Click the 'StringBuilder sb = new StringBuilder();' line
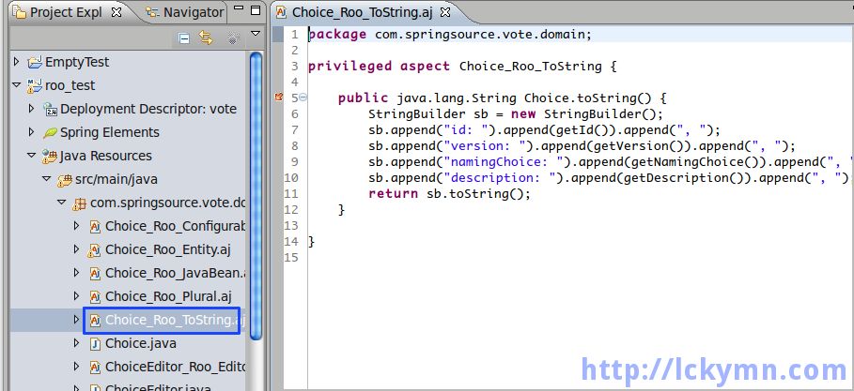 pos(516,114)
